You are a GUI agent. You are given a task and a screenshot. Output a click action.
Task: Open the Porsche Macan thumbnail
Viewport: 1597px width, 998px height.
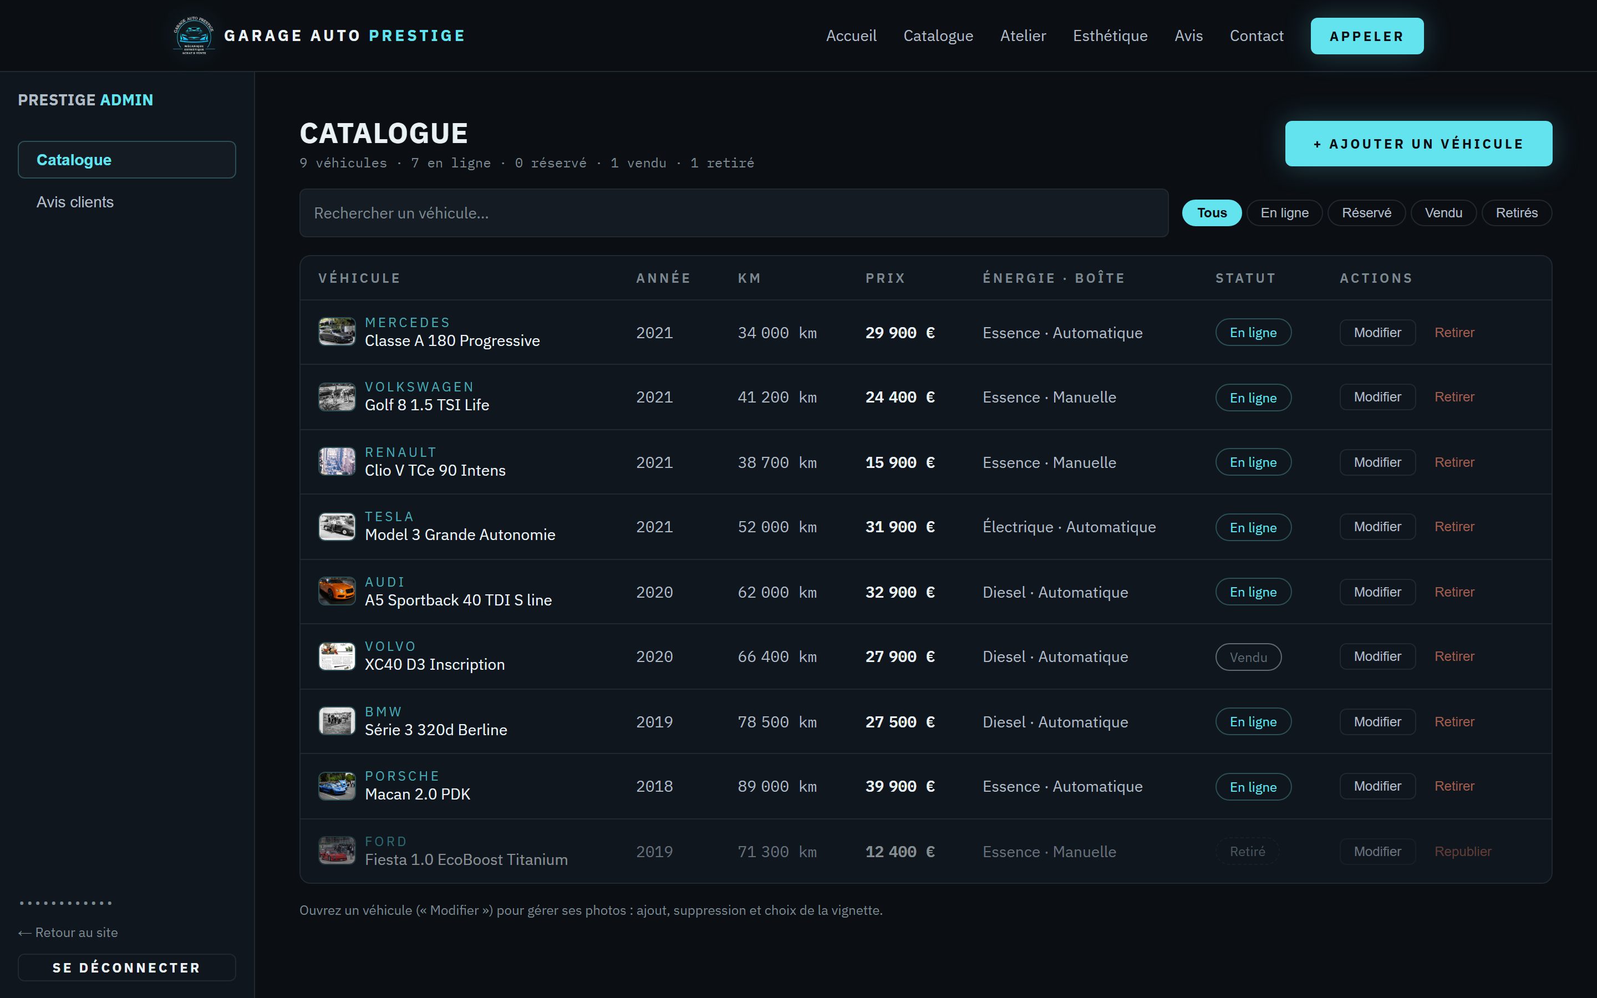pos(337,786)
